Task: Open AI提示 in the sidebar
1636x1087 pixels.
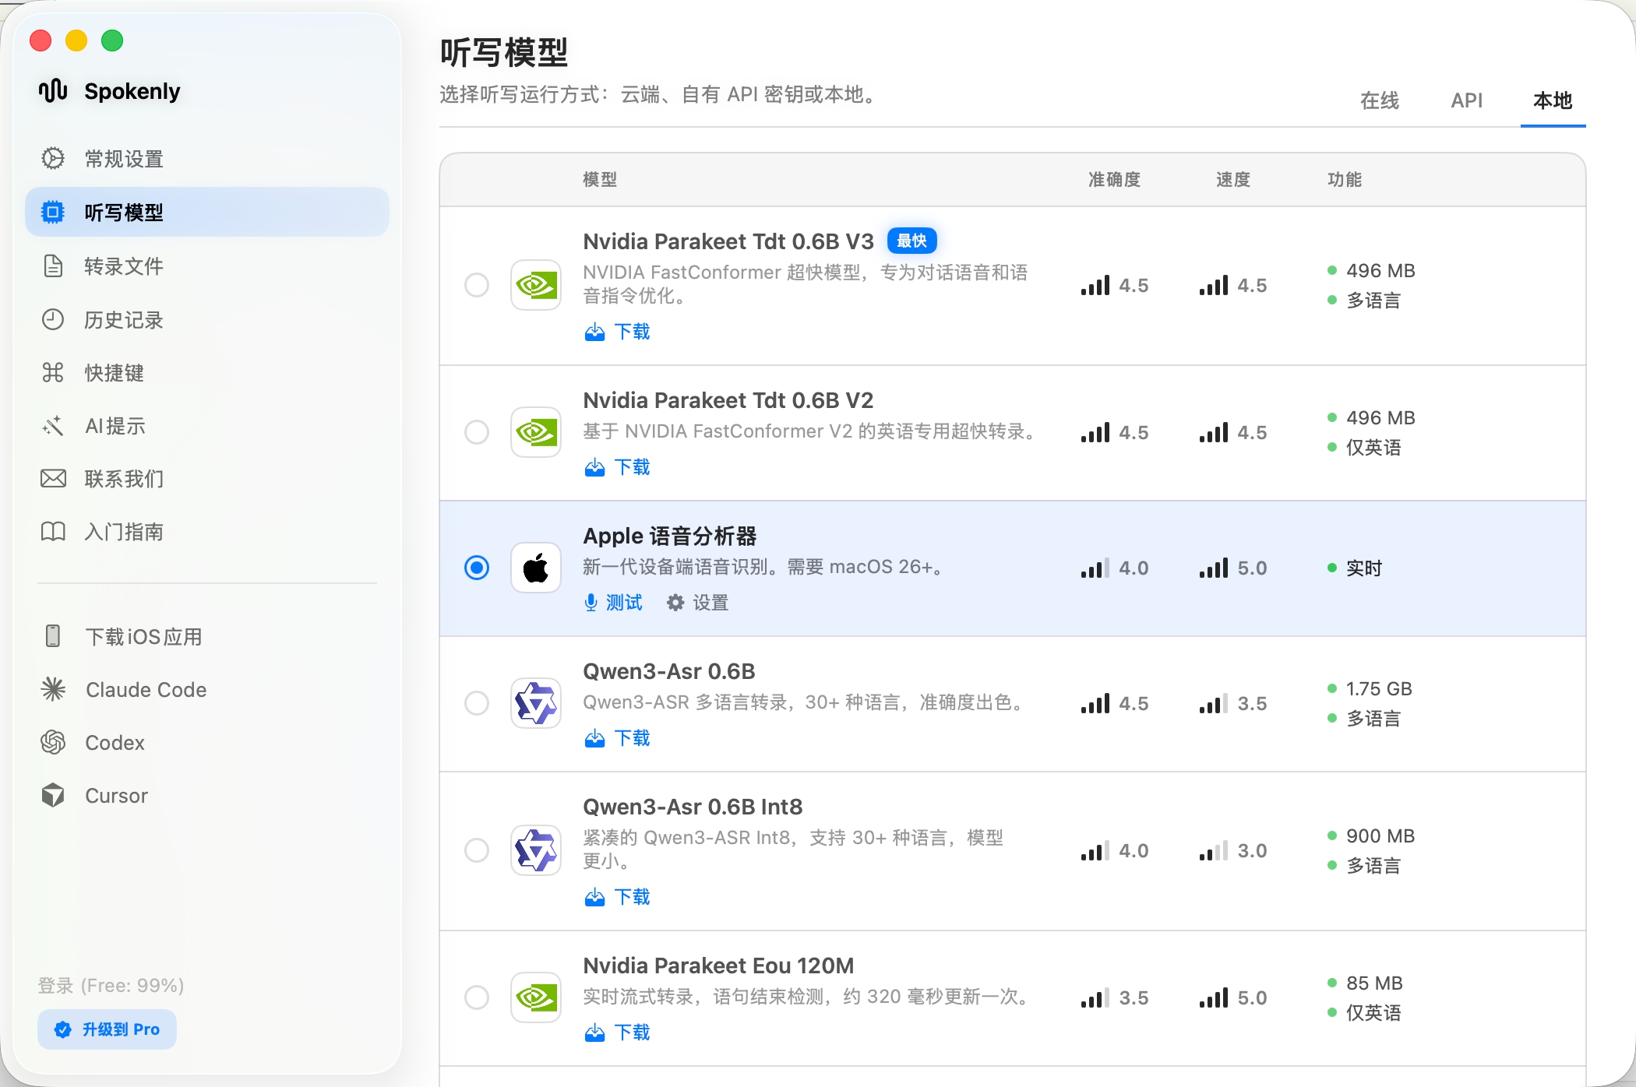Action: (207, 426)
